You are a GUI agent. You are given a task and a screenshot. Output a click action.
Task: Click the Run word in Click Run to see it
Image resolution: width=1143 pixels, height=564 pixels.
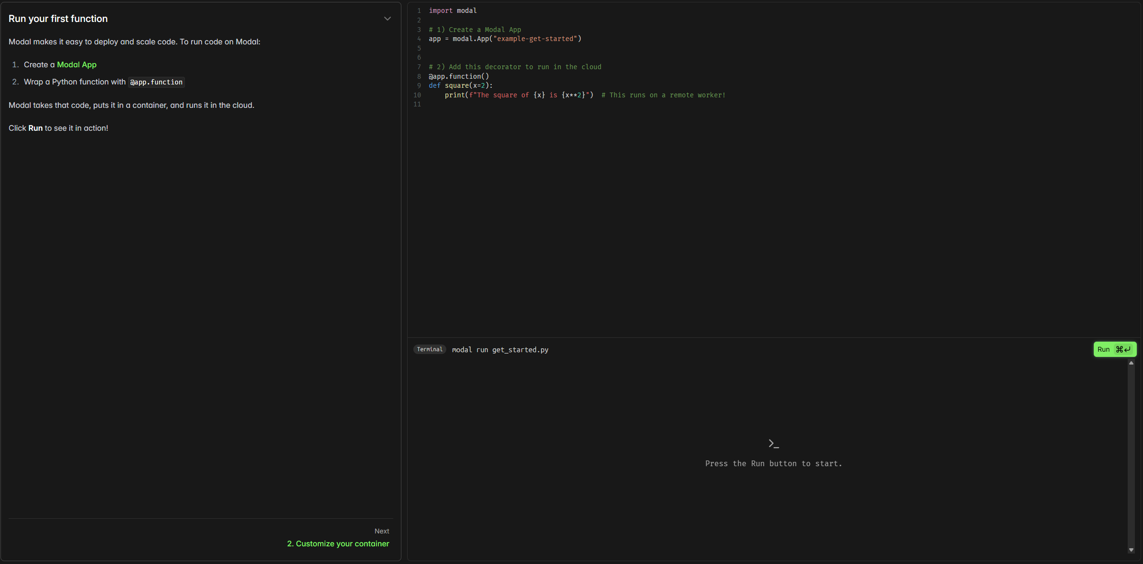click(x=35, y=128)
